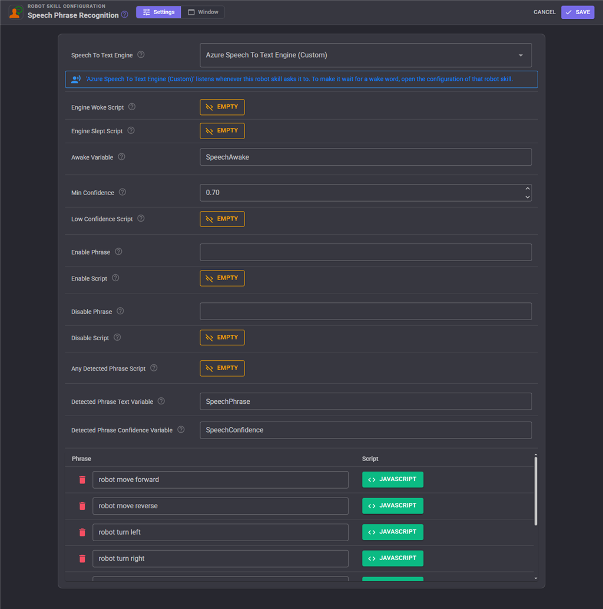This screenshot has width=603, height=609.
Task: Decrease Min Confidence with the down arrow
Action: (528, 197)
